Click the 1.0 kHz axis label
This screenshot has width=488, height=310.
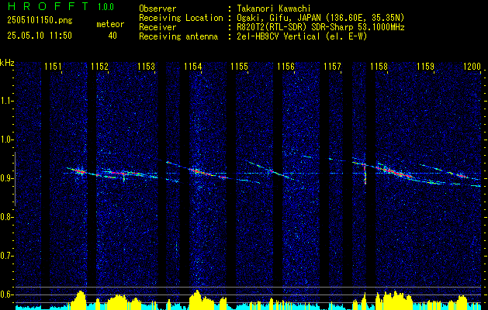point(5,139)
